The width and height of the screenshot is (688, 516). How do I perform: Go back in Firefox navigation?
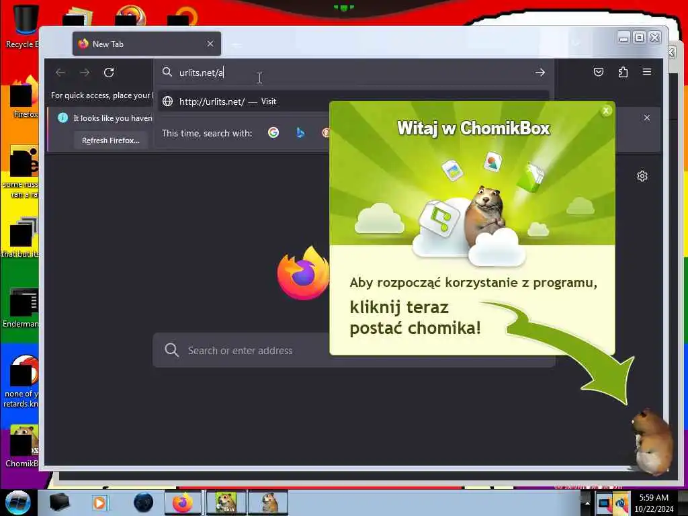point(60,73)
